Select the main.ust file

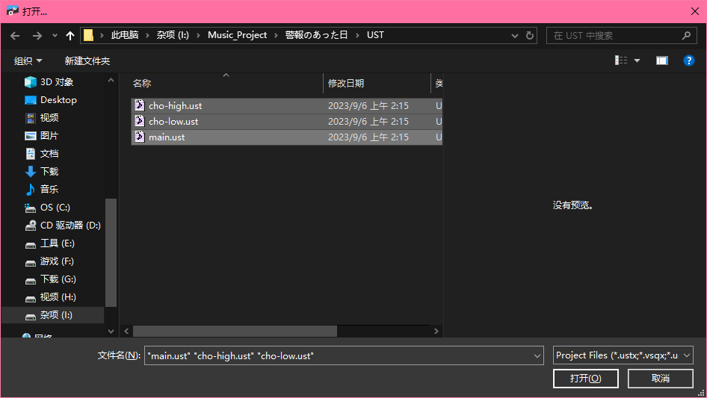coord(167,137)
